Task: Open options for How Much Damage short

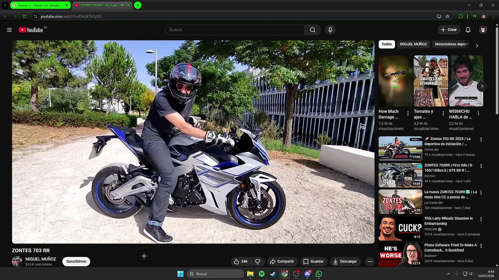Action: tap(408, 113)
